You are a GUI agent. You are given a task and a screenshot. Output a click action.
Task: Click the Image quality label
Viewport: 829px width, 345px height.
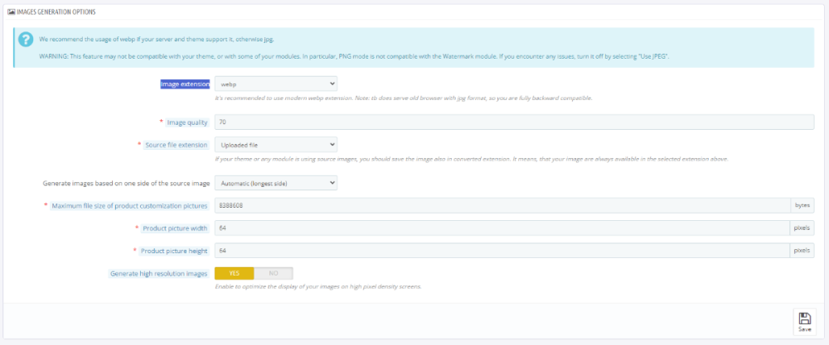[187, 122]
